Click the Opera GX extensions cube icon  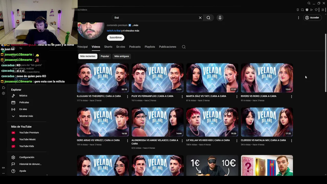pyautogui.click(x=4, y=88)
